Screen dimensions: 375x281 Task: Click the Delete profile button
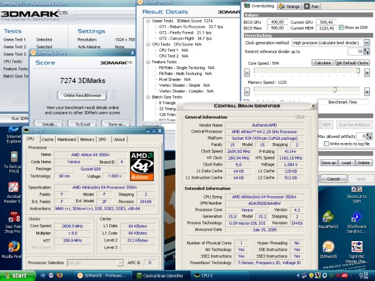click(364, 163)
